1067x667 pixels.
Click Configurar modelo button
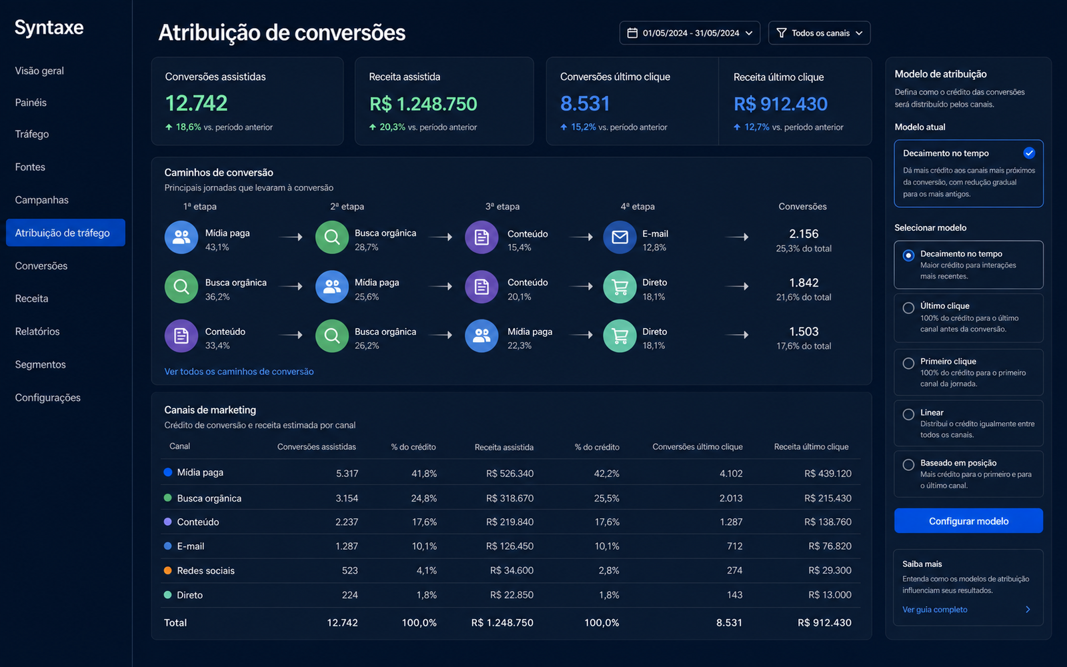(x=968, y=521)
